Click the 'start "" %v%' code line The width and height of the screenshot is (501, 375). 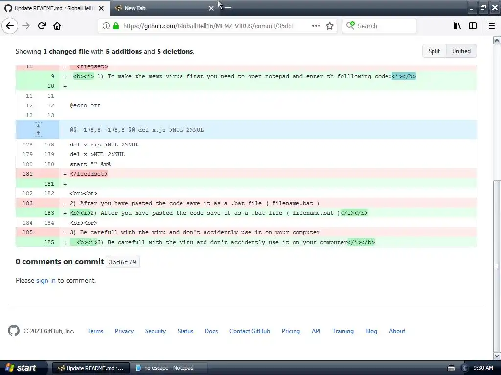[91, 164]
